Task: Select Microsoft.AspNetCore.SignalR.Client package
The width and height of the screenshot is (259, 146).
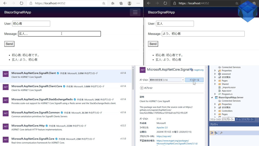Action: click(66, 76)
